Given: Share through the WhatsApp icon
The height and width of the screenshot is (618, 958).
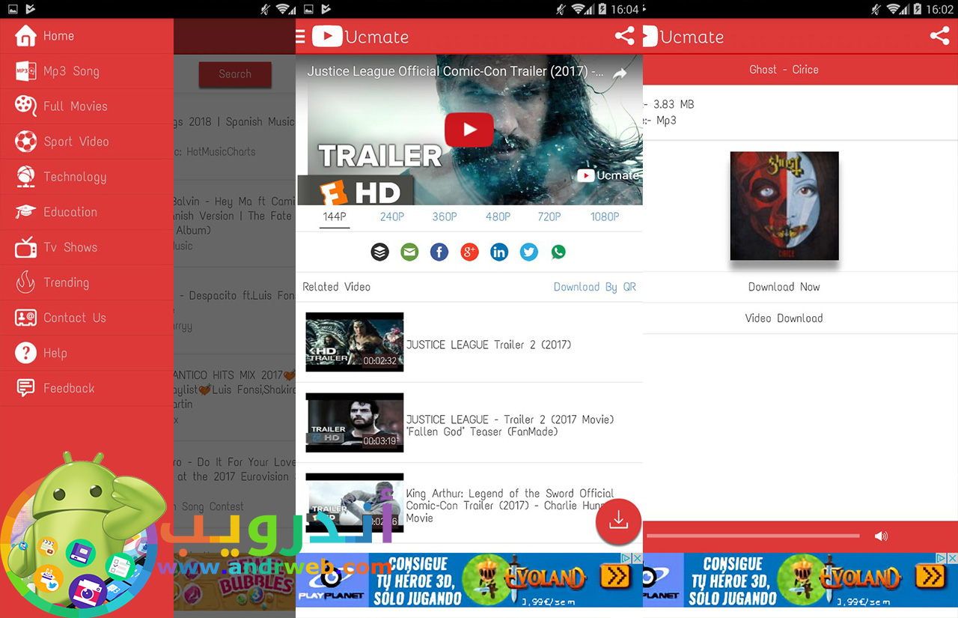Looking at the screenshot, I should pos(558,252).
